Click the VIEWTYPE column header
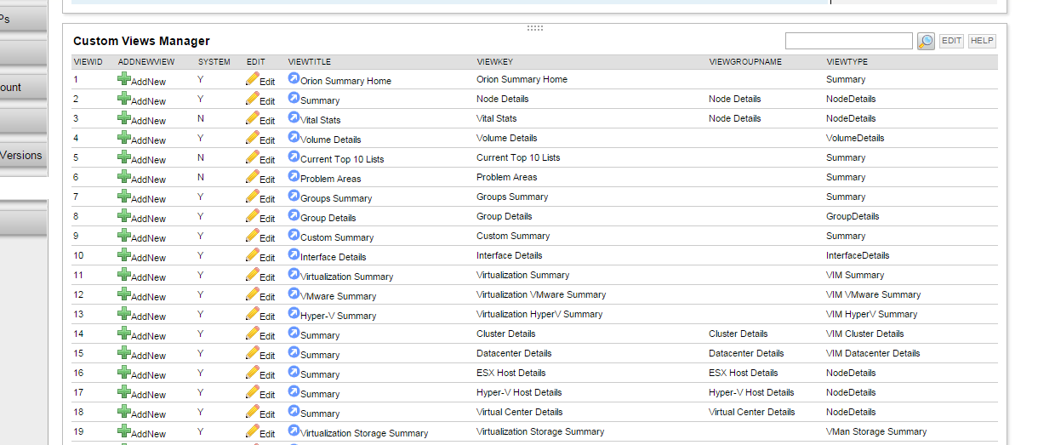The image size is (1038, 445). (847, 62)
